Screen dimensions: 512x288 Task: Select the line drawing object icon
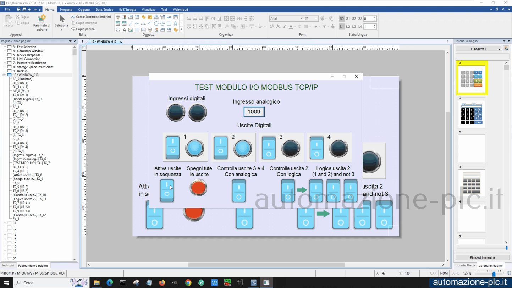[x=131, y=23]
